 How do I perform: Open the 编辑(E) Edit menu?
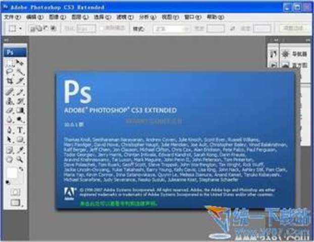pyautogui.click(x=35, y=17)
